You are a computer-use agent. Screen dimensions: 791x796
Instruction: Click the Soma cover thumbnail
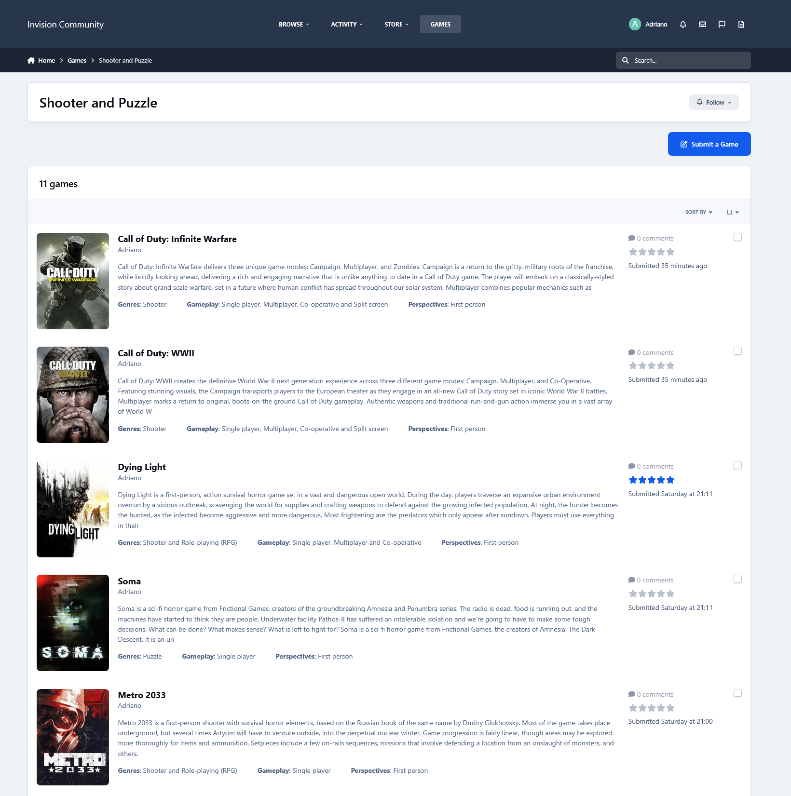pos(73,622)
